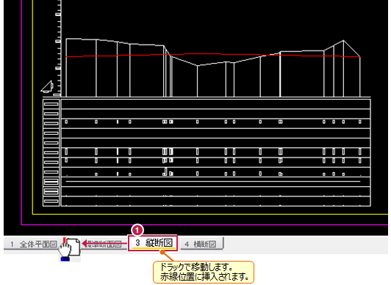
Task: Click the long horizontal line in the ninth table row
Action: (213, 182)
